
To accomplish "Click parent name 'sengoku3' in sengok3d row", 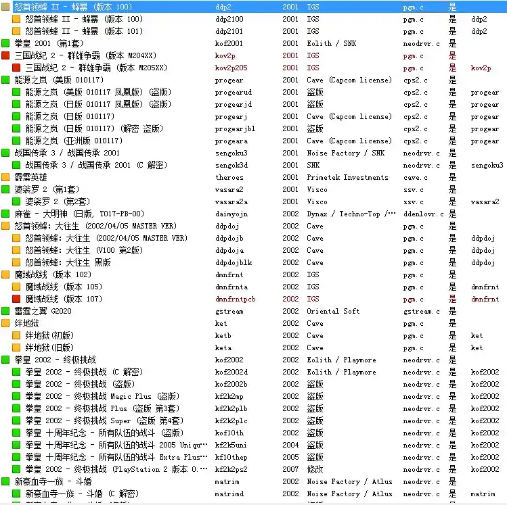I will point(487,166).
